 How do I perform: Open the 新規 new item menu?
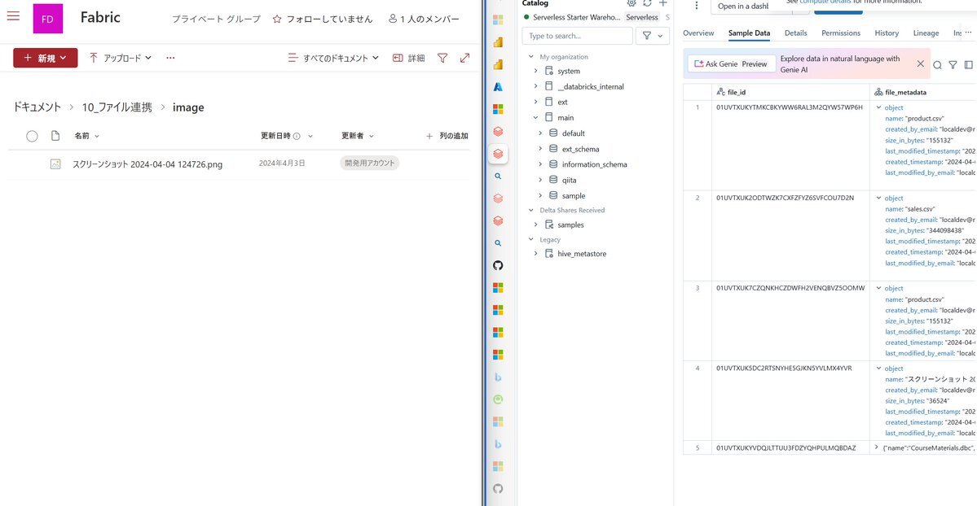pyautogui.click(x=46, y=58)
